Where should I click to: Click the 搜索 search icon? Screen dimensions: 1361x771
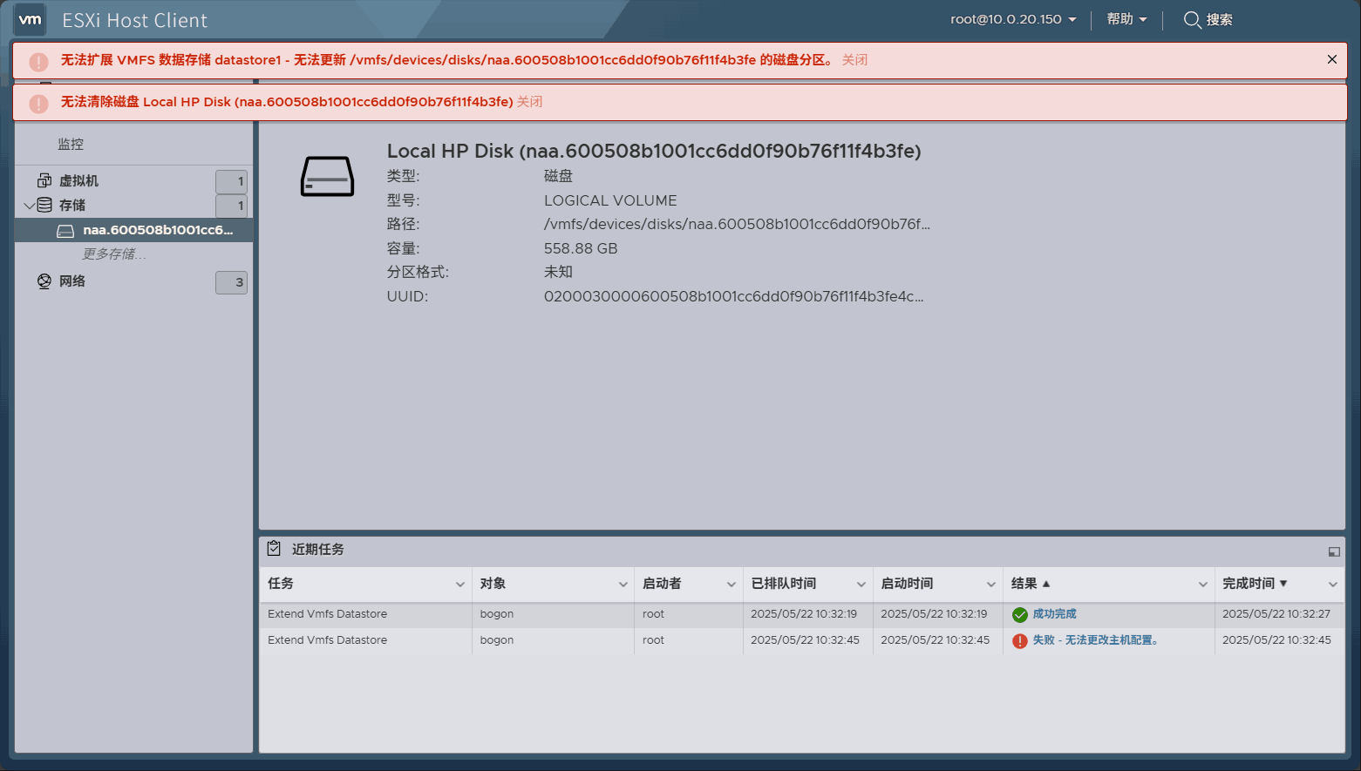1192,19
